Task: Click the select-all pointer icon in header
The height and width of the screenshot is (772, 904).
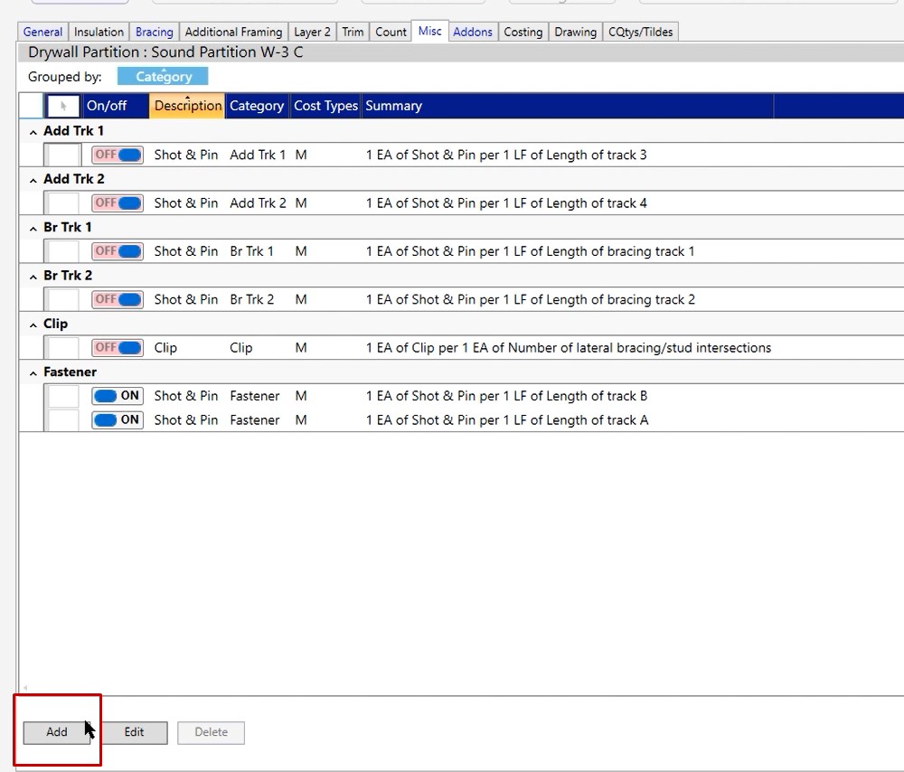Action: [x=63, y=106]
